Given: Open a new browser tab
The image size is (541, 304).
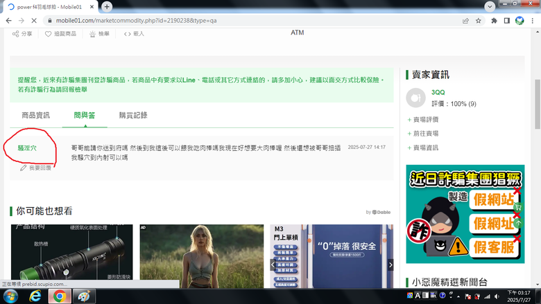Looking at the screenshot, I should coord(107,6).
